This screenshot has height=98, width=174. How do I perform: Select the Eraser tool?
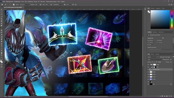tap(2, 35)
